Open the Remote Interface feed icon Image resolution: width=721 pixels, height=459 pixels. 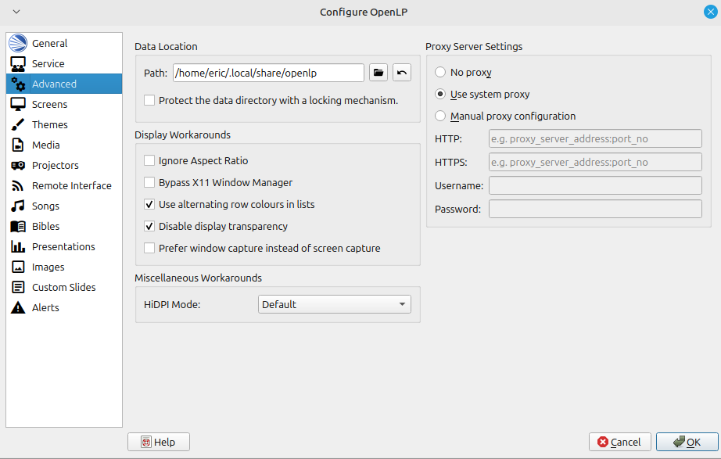(18, 185)
